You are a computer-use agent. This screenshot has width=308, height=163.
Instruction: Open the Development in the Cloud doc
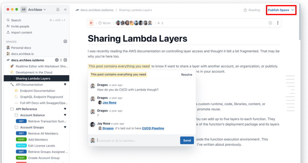34,72
